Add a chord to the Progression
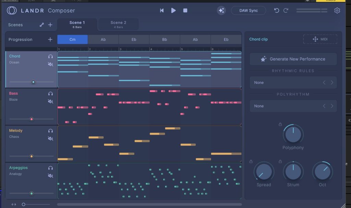 pyautogui.click(x=50, y=39)
